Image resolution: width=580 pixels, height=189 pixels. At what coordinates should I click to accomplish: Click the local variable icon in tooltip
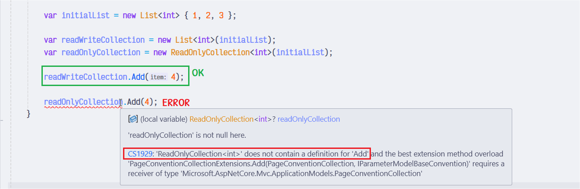(x=132, y=119)
